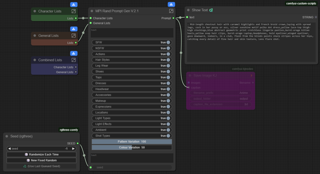Click the help question mark on Save Image KJ
320x174 pixels.
pos(251,75)
